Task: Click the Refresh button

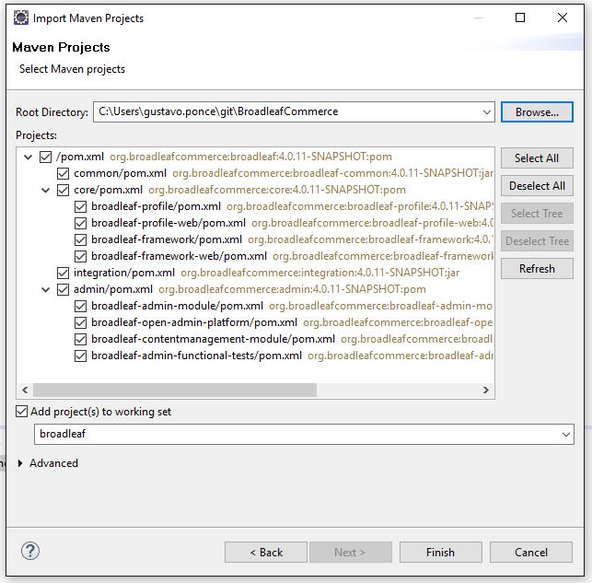Action: point(537,268)
